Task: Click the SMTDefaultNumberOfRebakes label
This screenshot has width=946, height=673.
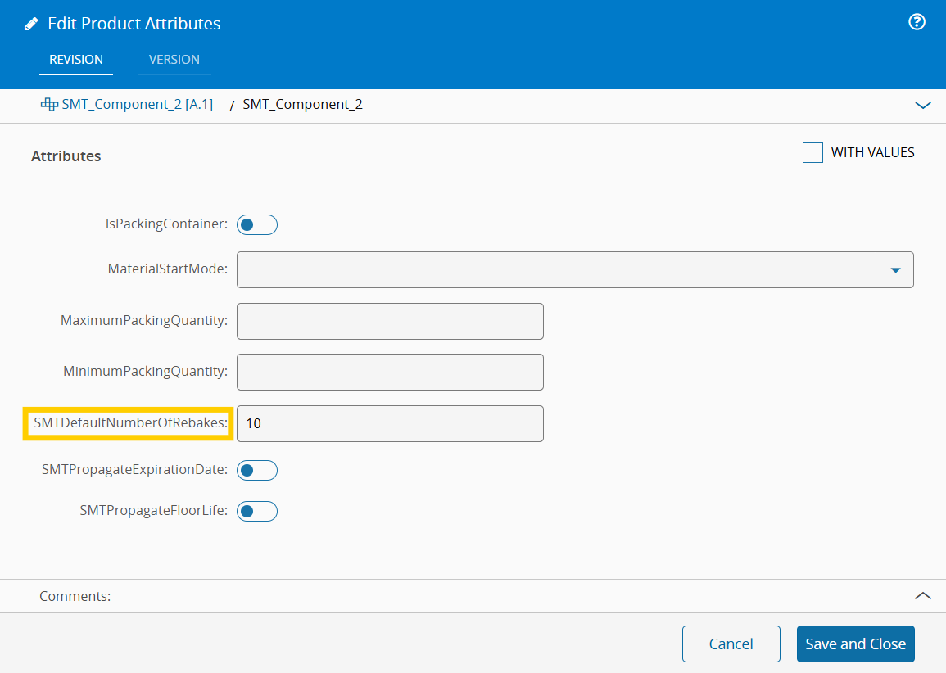Action: click(130, 423)
